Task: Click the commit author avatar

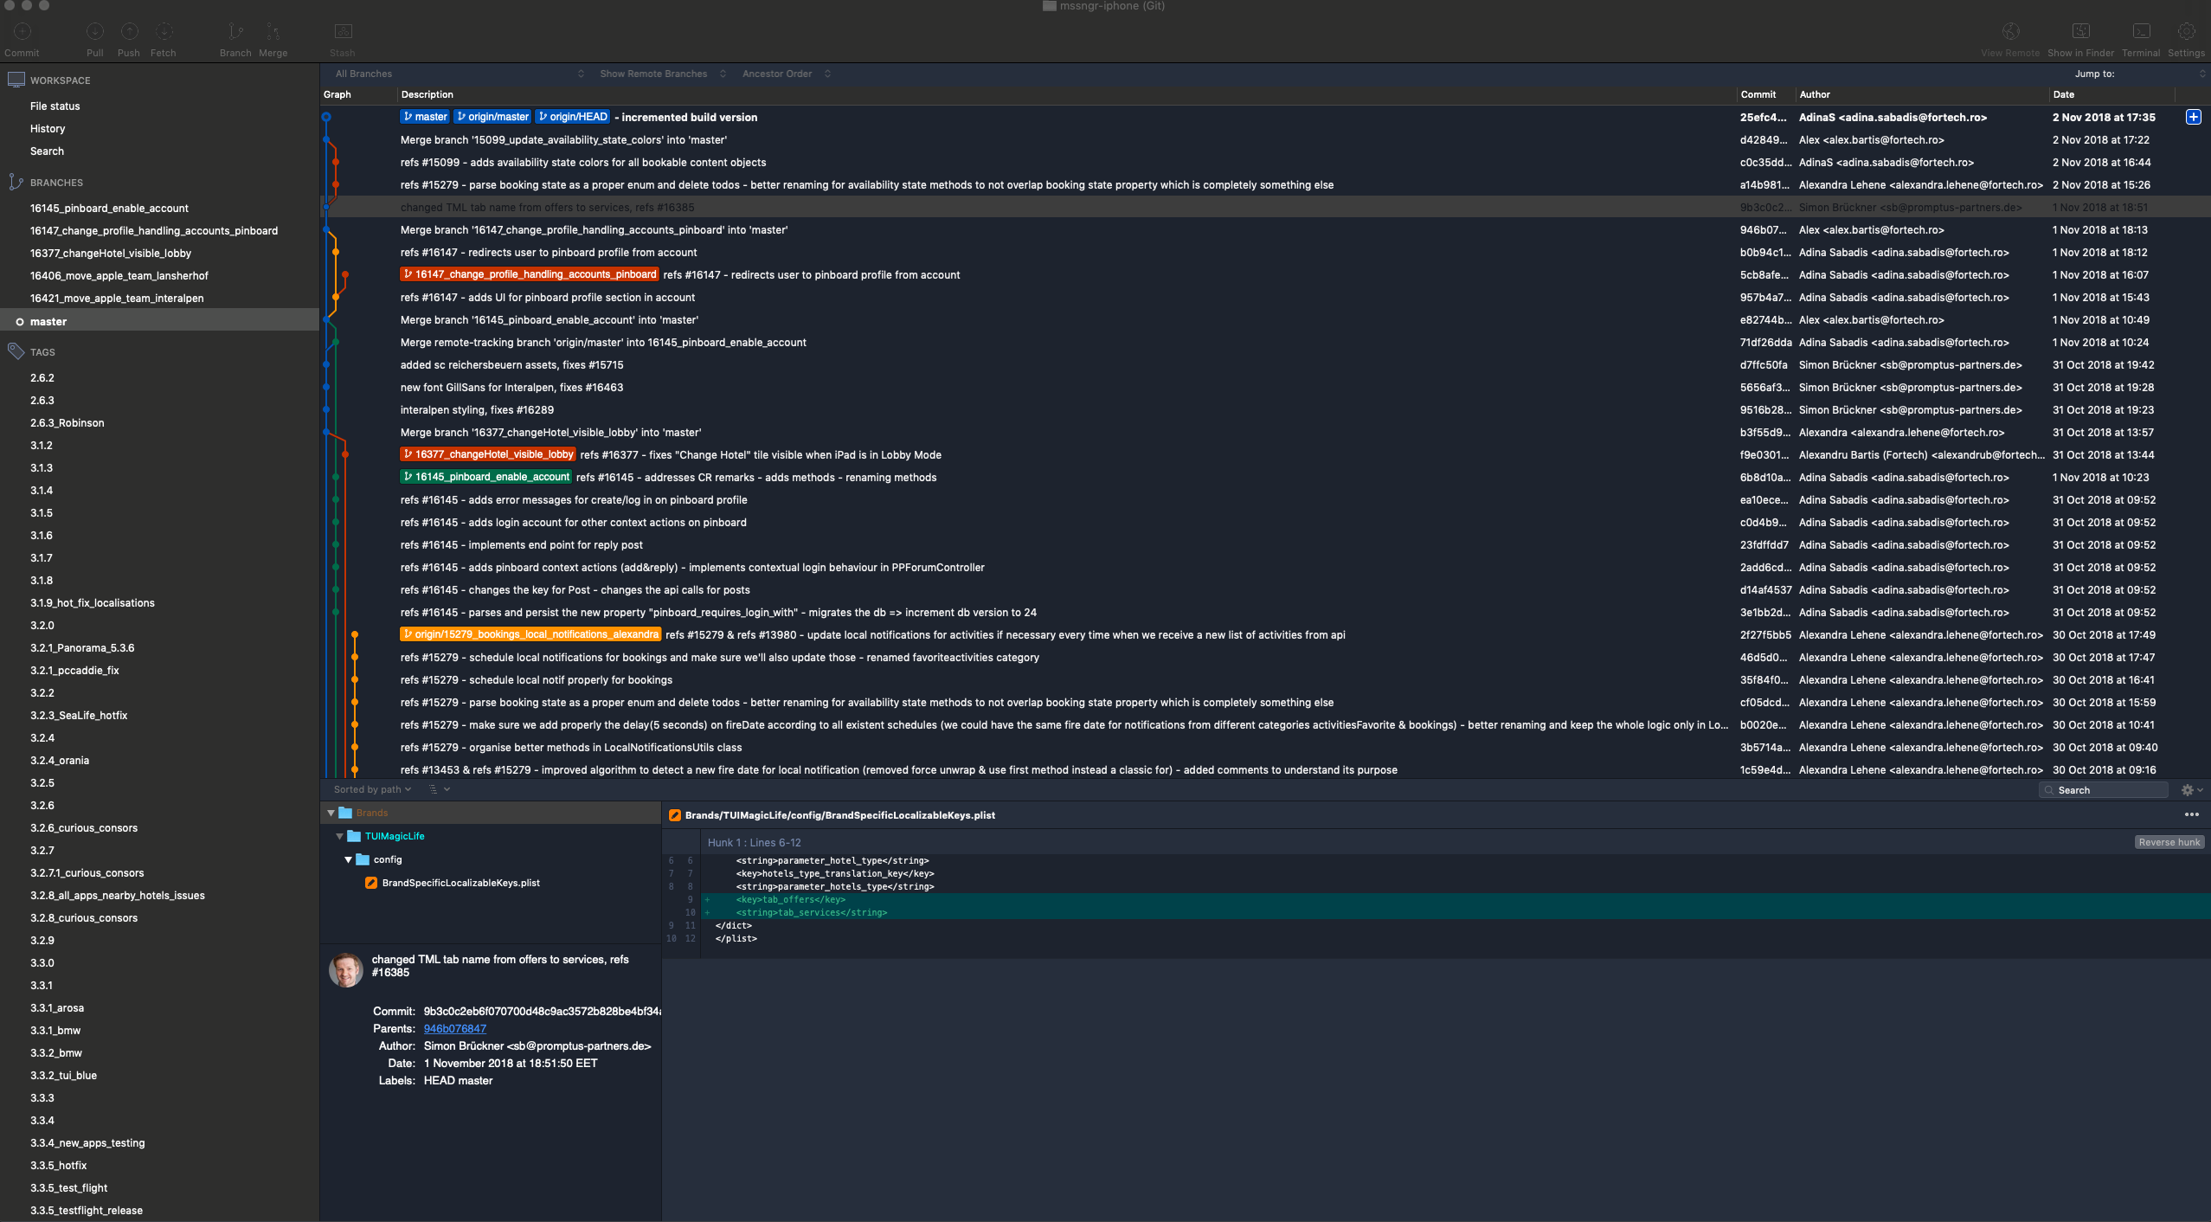Action: pyautogui.click(x=346, y=969)
